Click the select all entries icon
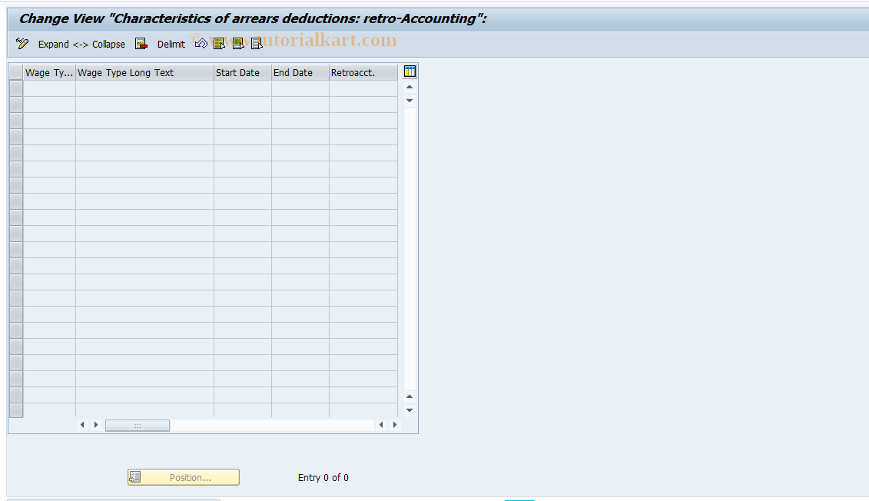Viewport: 869px width, 501px height. pos(220,44)
